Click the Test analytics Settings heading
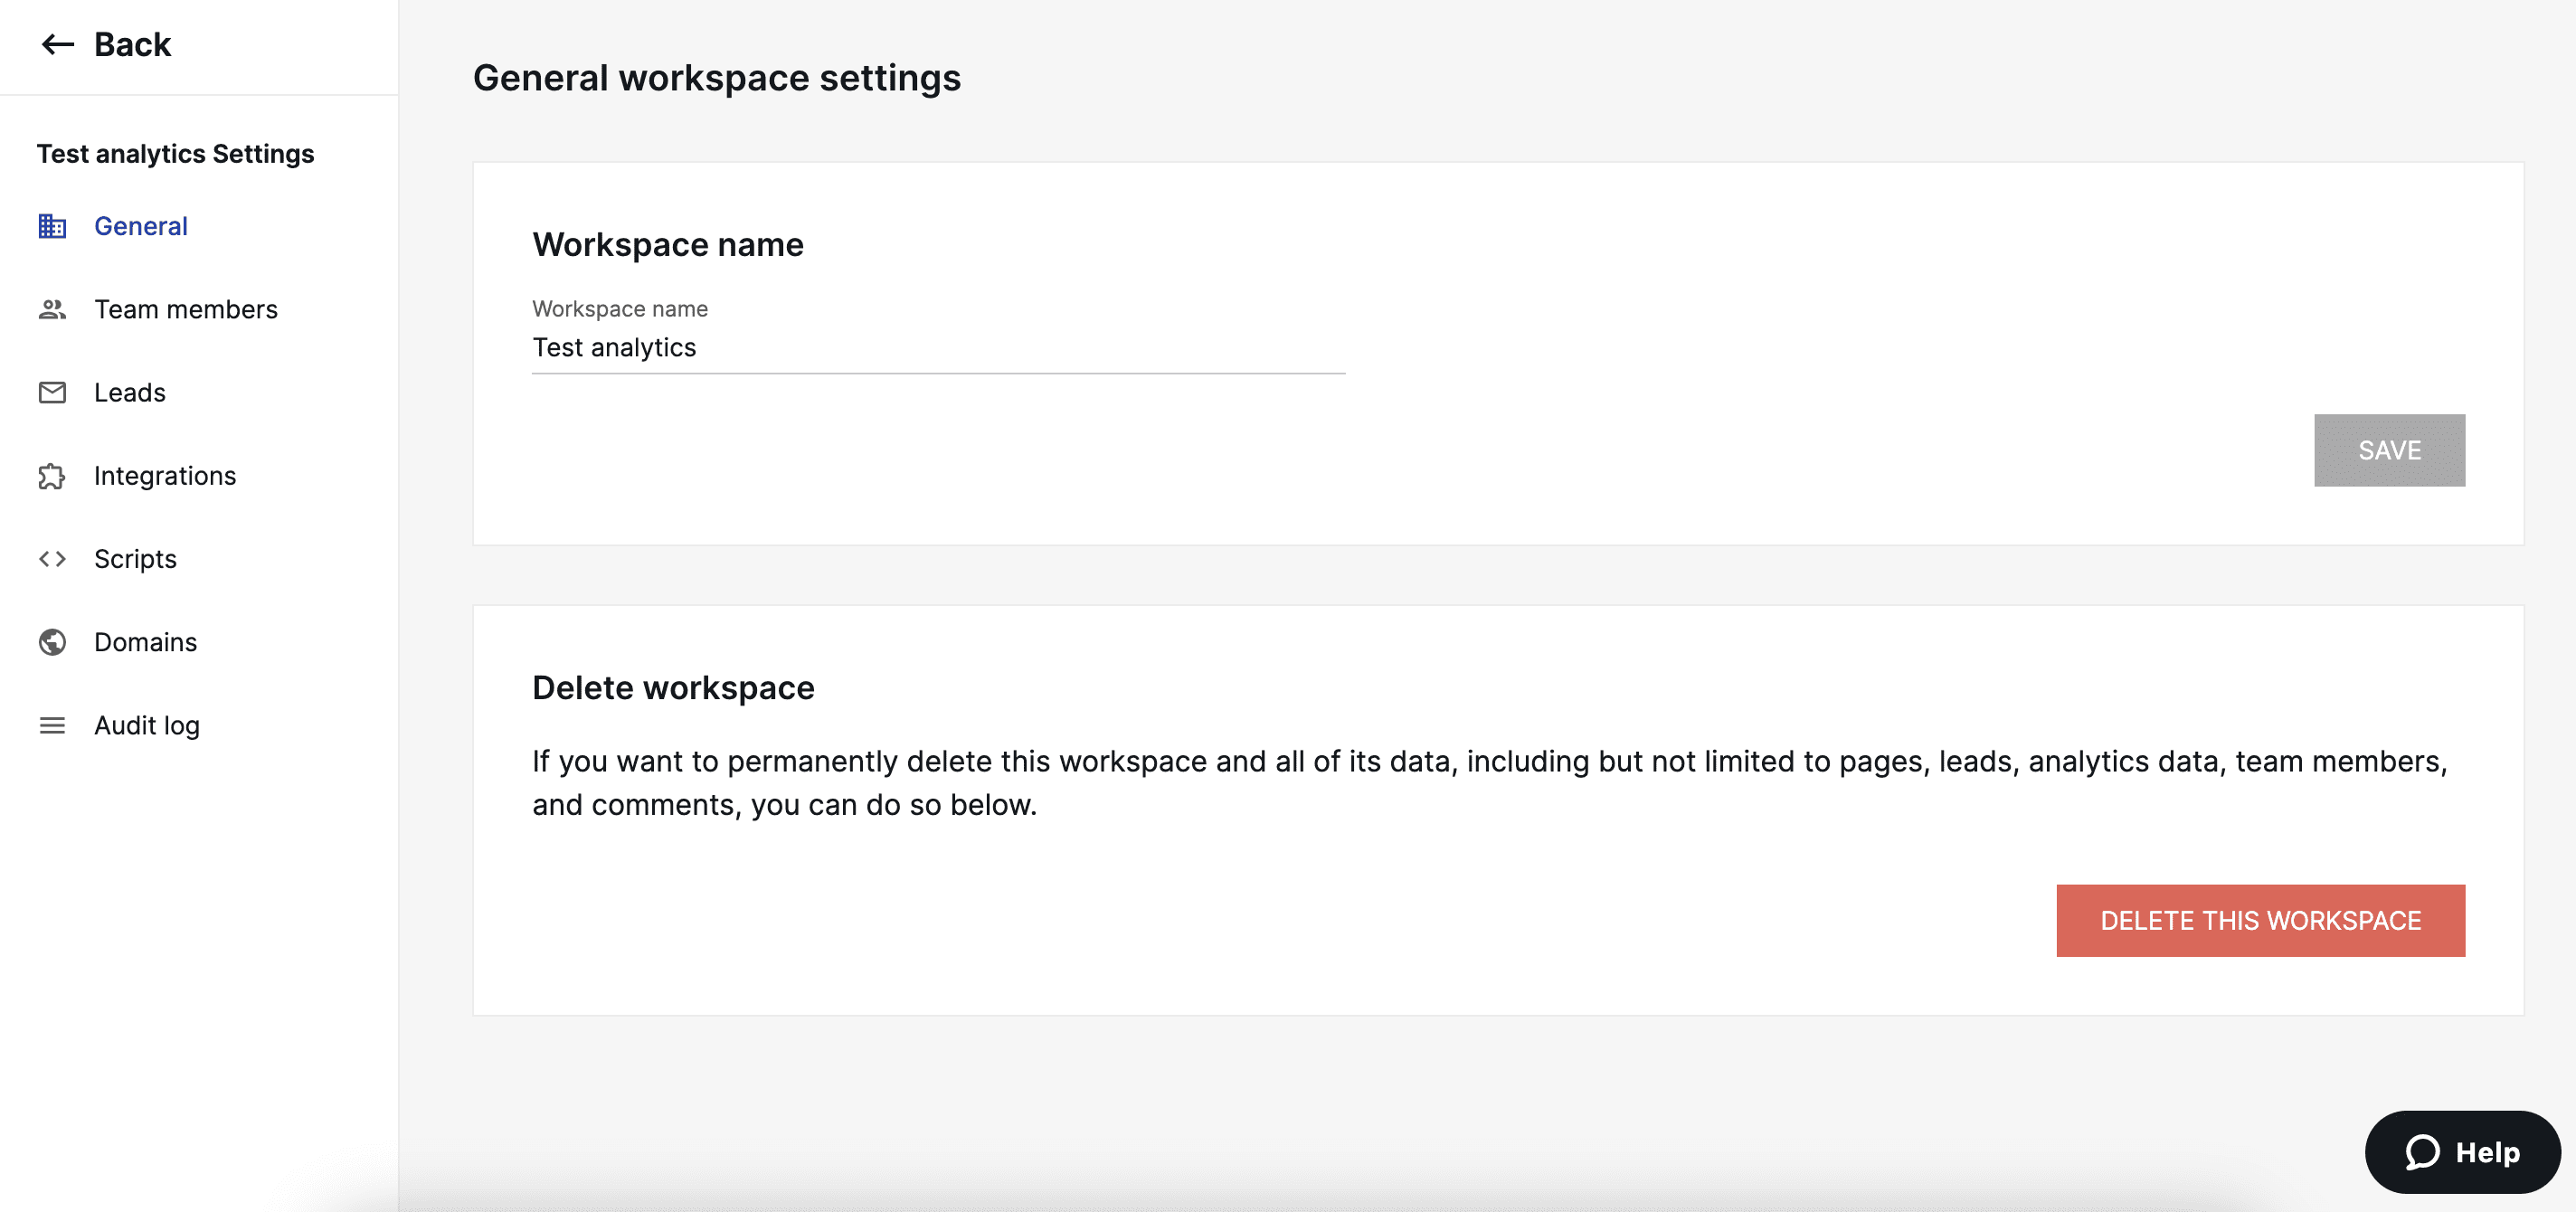 (x=176, y=153)
